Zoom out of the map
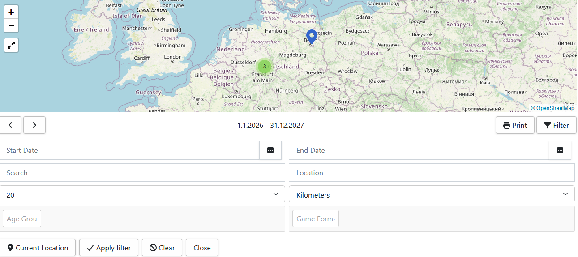Screen dimensions: 578x257 point(11,26)
